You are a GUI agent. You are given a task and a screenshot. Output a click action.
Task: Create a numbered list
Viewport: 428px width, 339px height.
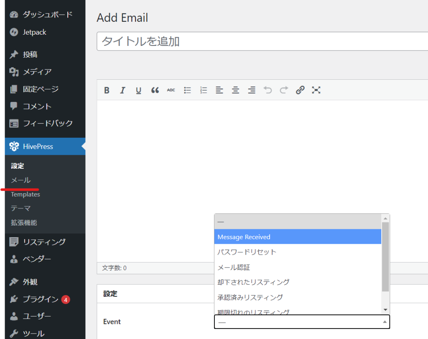pos(204,90)
